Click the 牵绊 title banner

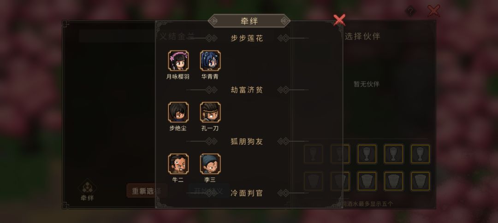click(249, 21)
